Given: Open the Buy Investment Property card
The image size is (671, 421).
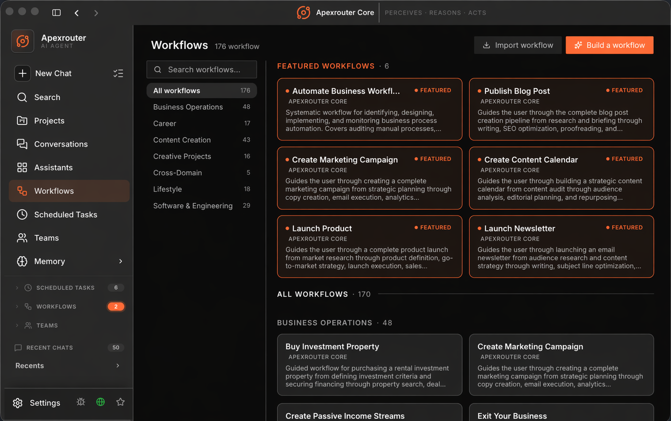Looking at the screenshot, I should click(x=370, y=365).
